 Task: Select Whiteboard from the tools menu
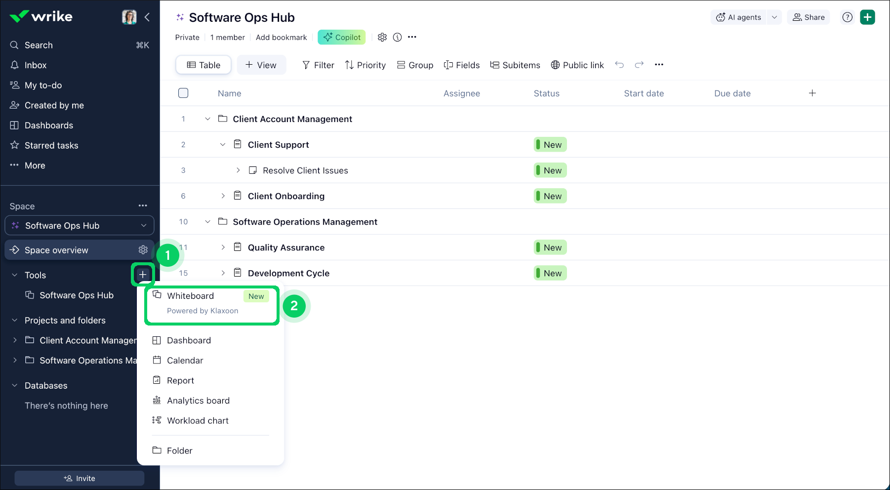tap(191, 296)
